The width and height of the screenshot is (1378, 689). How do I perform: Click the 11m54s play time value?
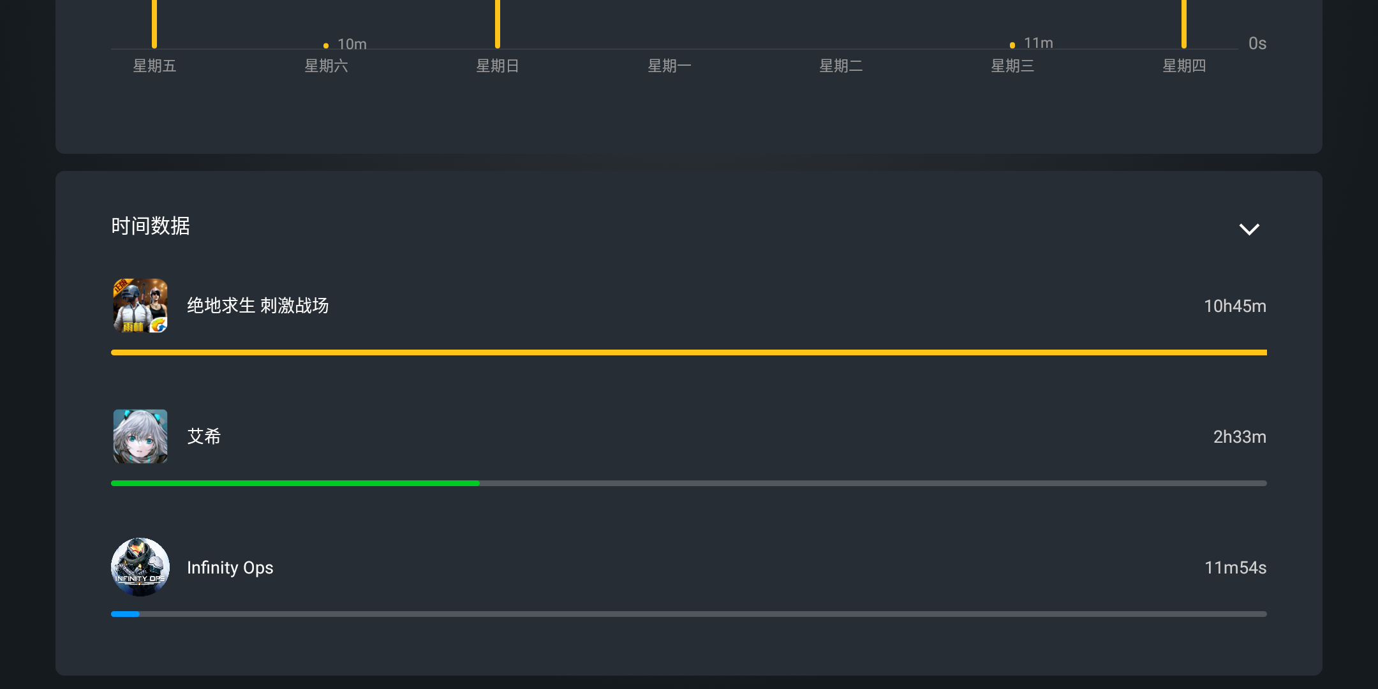point(1235,568)
